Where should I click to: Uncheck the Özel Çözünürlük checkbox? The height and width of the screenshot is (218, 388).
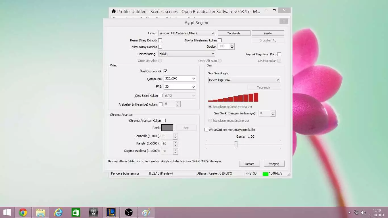click(x=166, y=71)
